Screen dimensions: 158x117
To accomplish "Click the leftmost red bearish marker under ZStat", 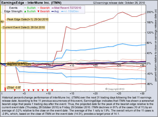I will coord(5,89).
